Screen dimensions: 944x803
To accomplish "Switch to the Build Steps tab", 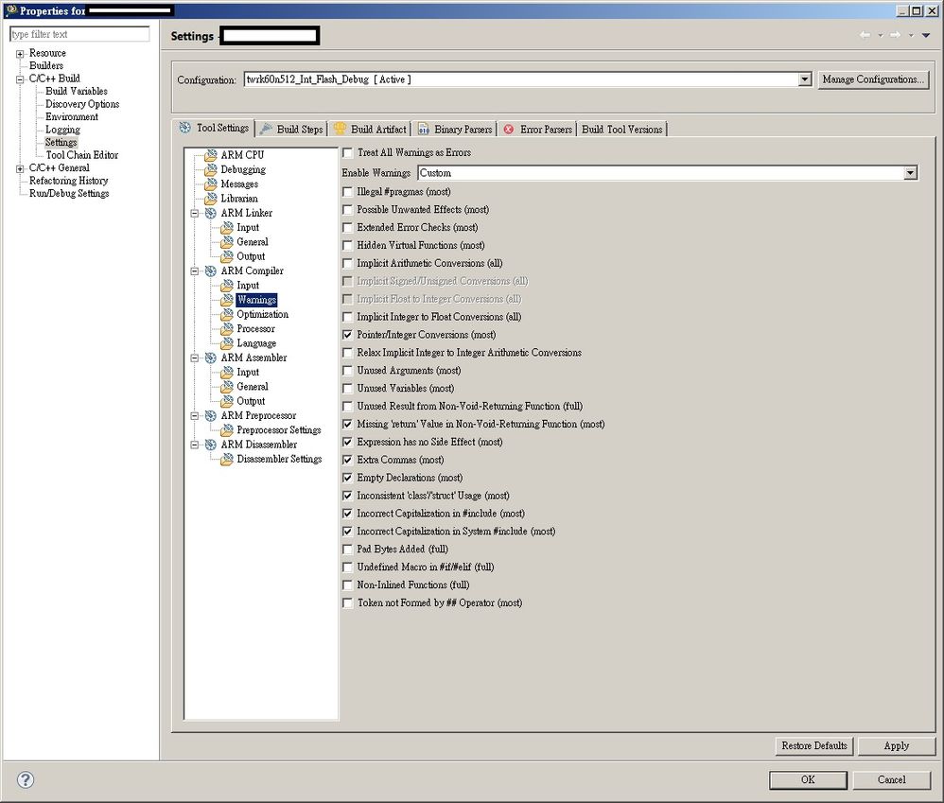I will pyautogui.click(x=292, y=129).
